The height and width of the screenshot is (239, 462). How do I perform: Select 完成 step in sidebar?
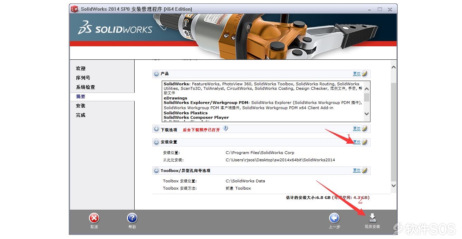pyautogui.click(x=81, y=115)
